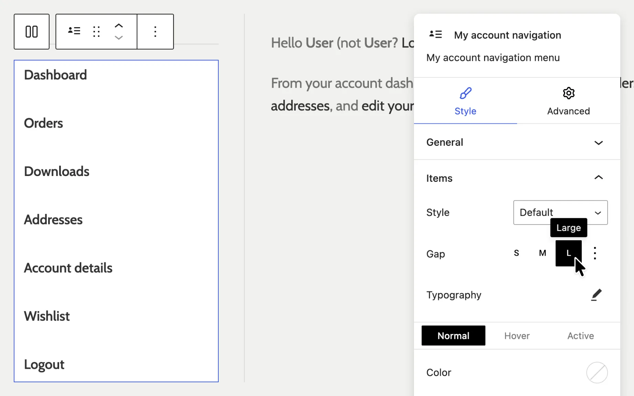Select the parent Columns block icon

click(32, 32)
